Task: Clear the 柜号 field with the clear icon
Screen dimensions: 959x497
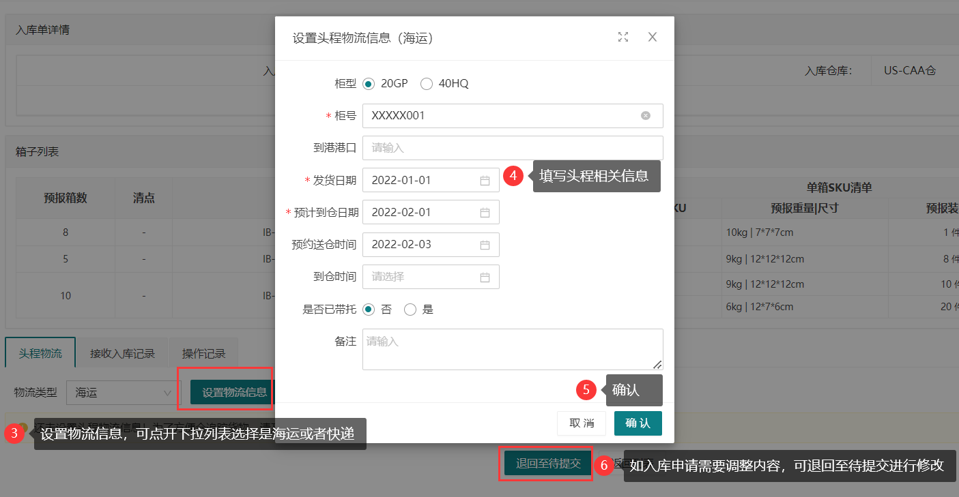Action: pos(645,116)
